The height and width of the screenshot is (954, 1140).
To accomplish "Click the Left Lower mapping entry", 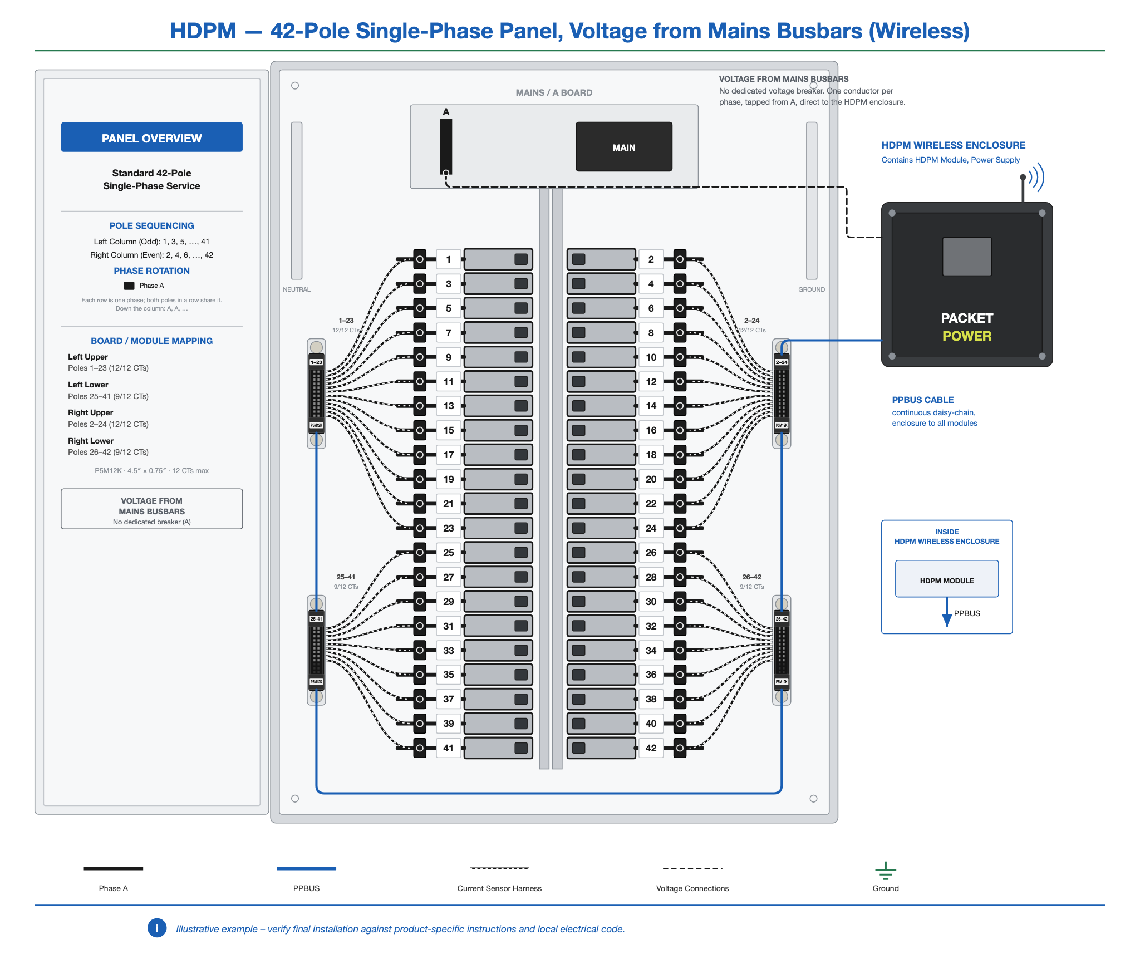I will pyautogui.click(x=109, y=390).
